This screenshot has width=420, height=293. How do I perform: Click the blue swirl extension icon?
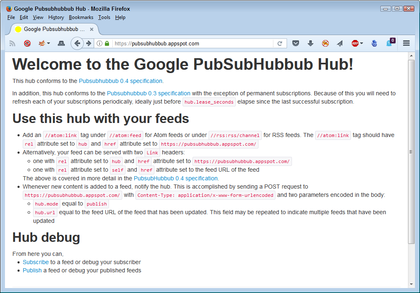click(x=374, y=43)
